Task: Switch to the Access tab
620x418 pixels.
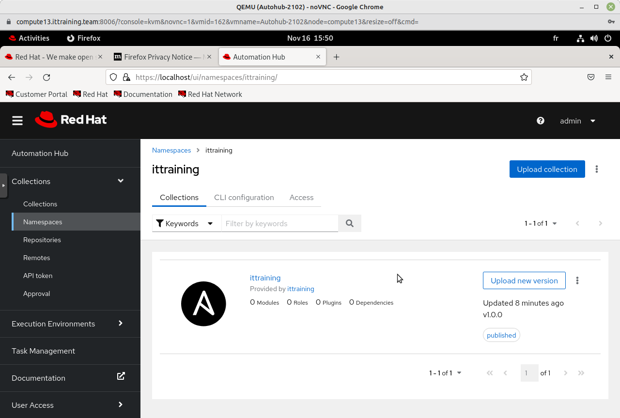Action: tap(301, 198)
